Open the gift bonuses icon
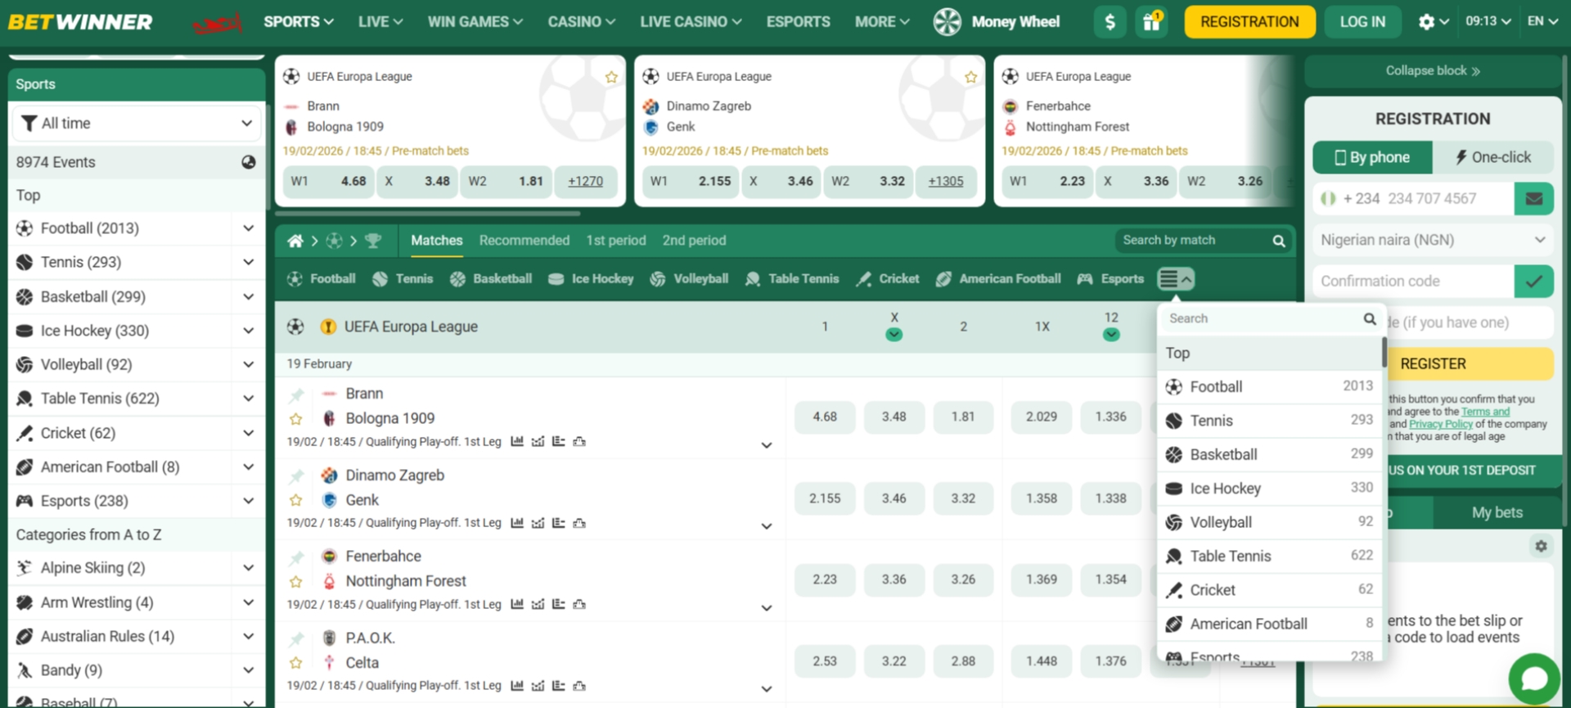The height and width of the screenshot is (708, 1571). [1151, 22]
